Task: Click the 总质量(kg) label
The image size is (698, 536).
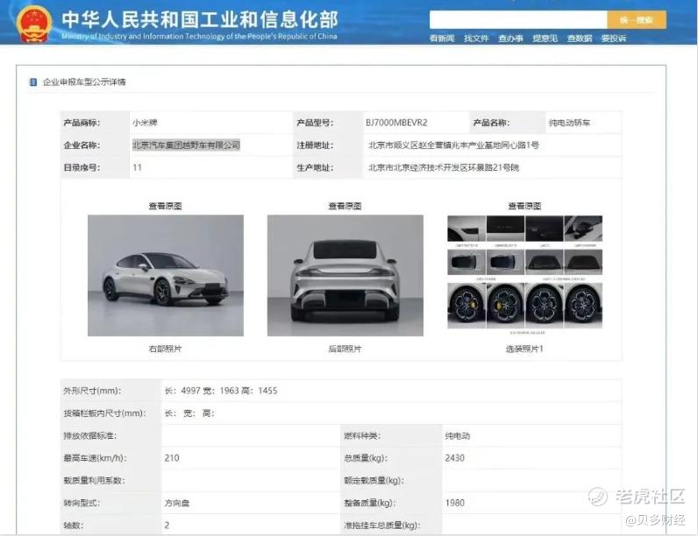Action: 366,458
